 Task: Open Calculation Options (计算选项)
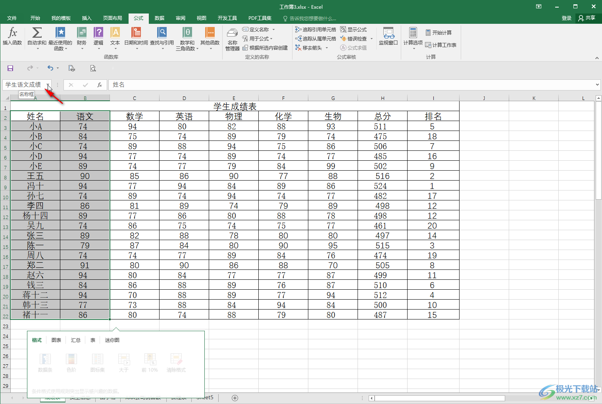pos(413,39)
